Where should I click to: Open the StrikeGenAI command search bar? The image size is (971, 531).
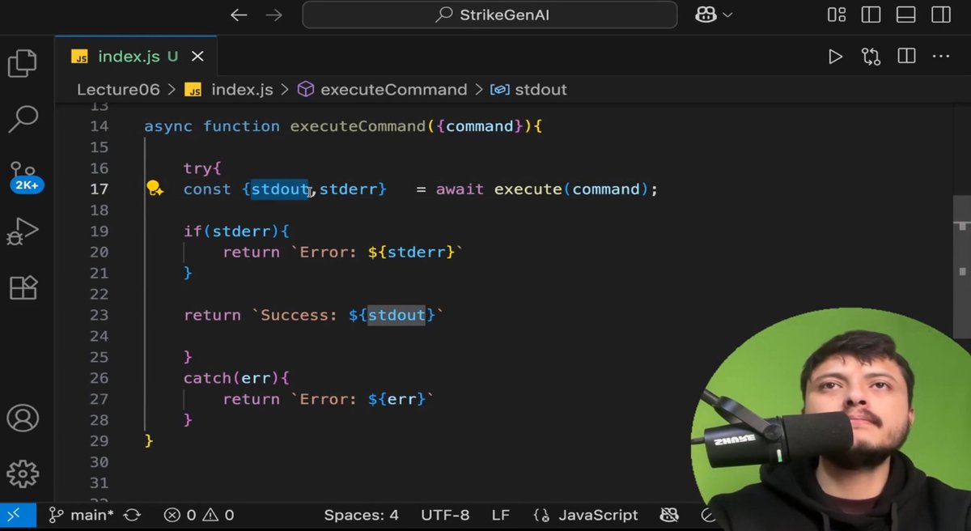coord(489,15)
